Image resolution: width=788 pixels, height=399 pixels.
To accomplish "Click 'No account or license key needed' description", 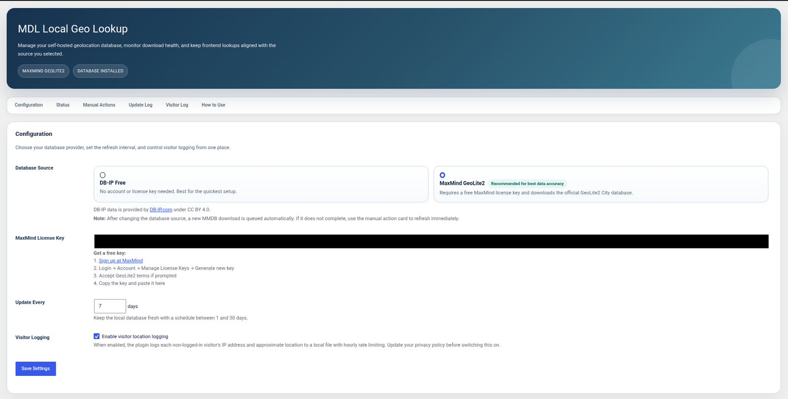I will (168, 191).
